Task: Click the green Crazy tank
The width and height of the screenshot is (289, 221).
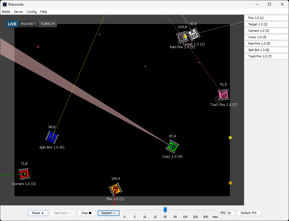Action: pyautogui.click(x=172, y=146)
